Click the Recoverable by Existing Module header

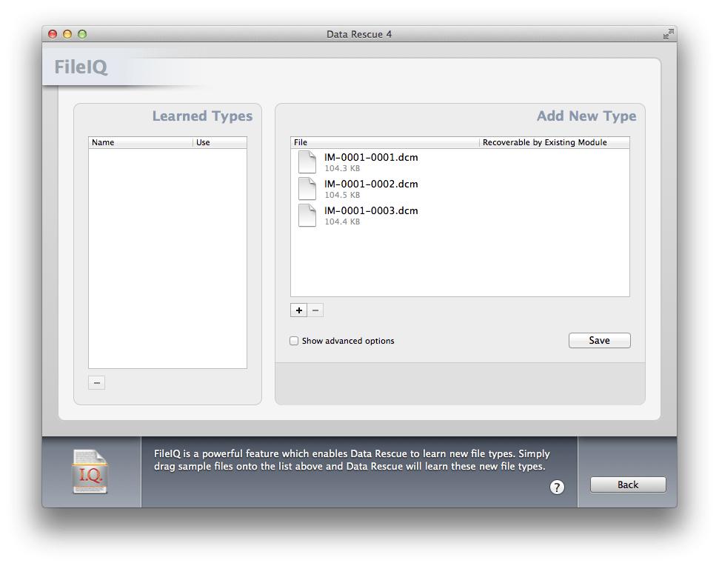[x=543, y=141]
